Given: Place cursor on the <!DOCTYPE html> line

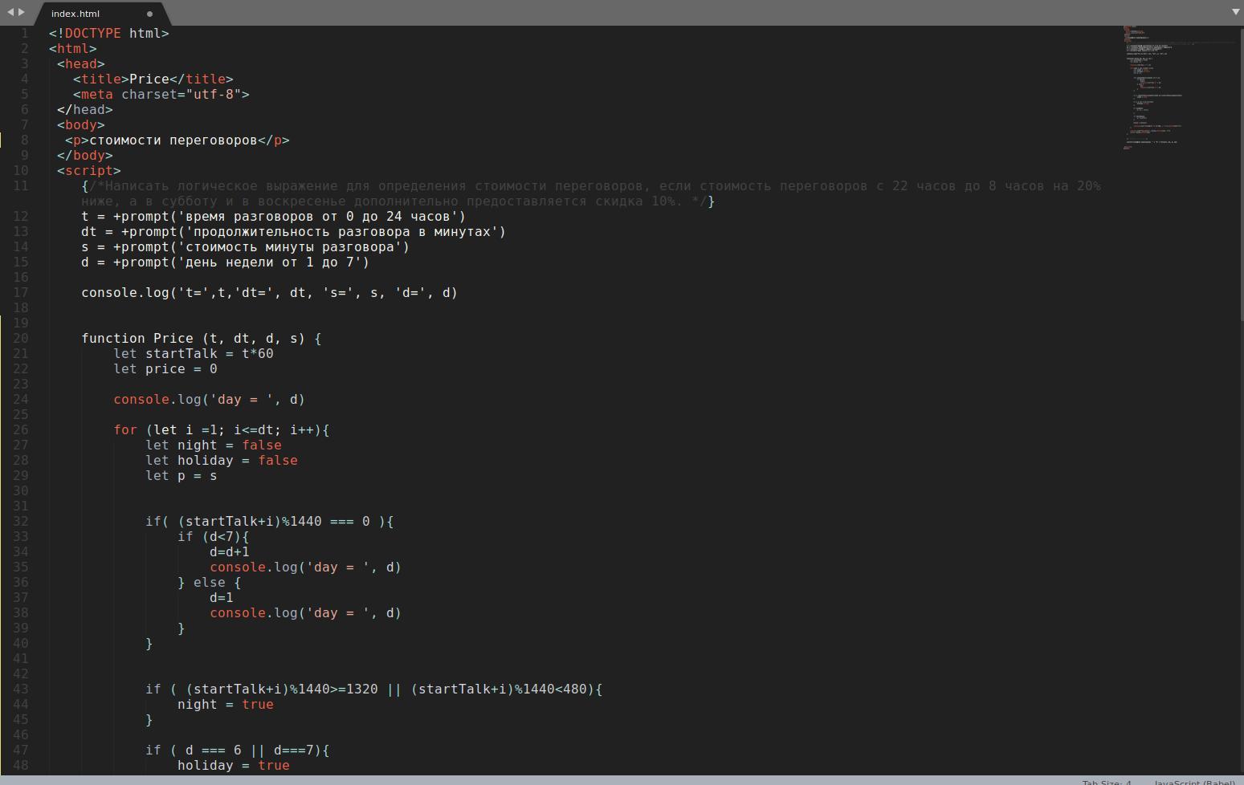Looking at the screenshot, I should [109, 33].
